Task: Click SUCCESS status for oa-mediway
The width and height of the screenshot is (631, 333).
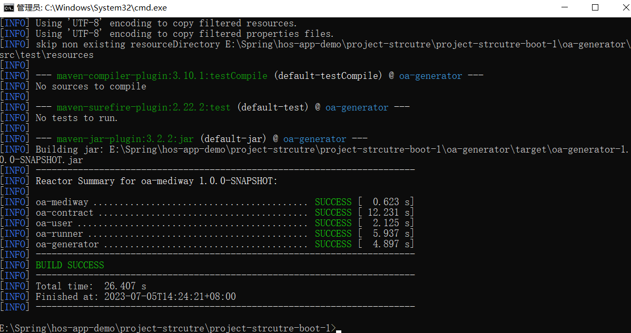Action: [333, 202]
